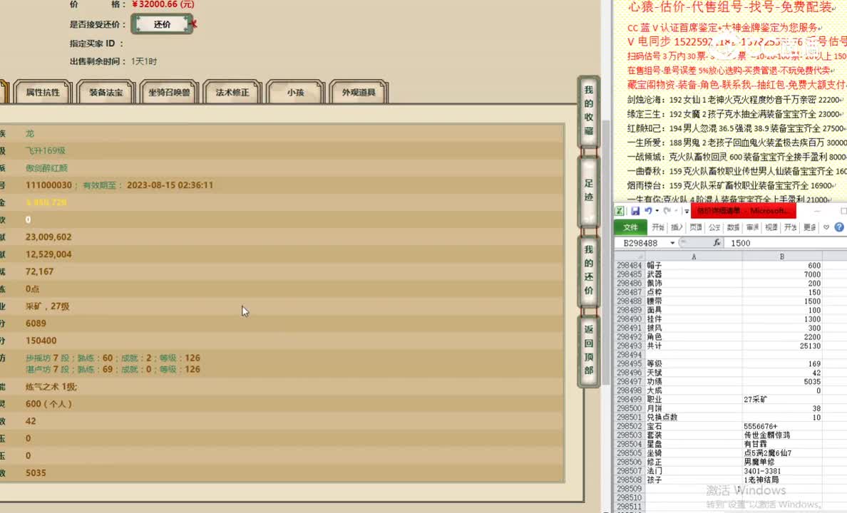Click the 足迹 footprints side button
This screenshot has width=847, height=513.
coord(589,191)
